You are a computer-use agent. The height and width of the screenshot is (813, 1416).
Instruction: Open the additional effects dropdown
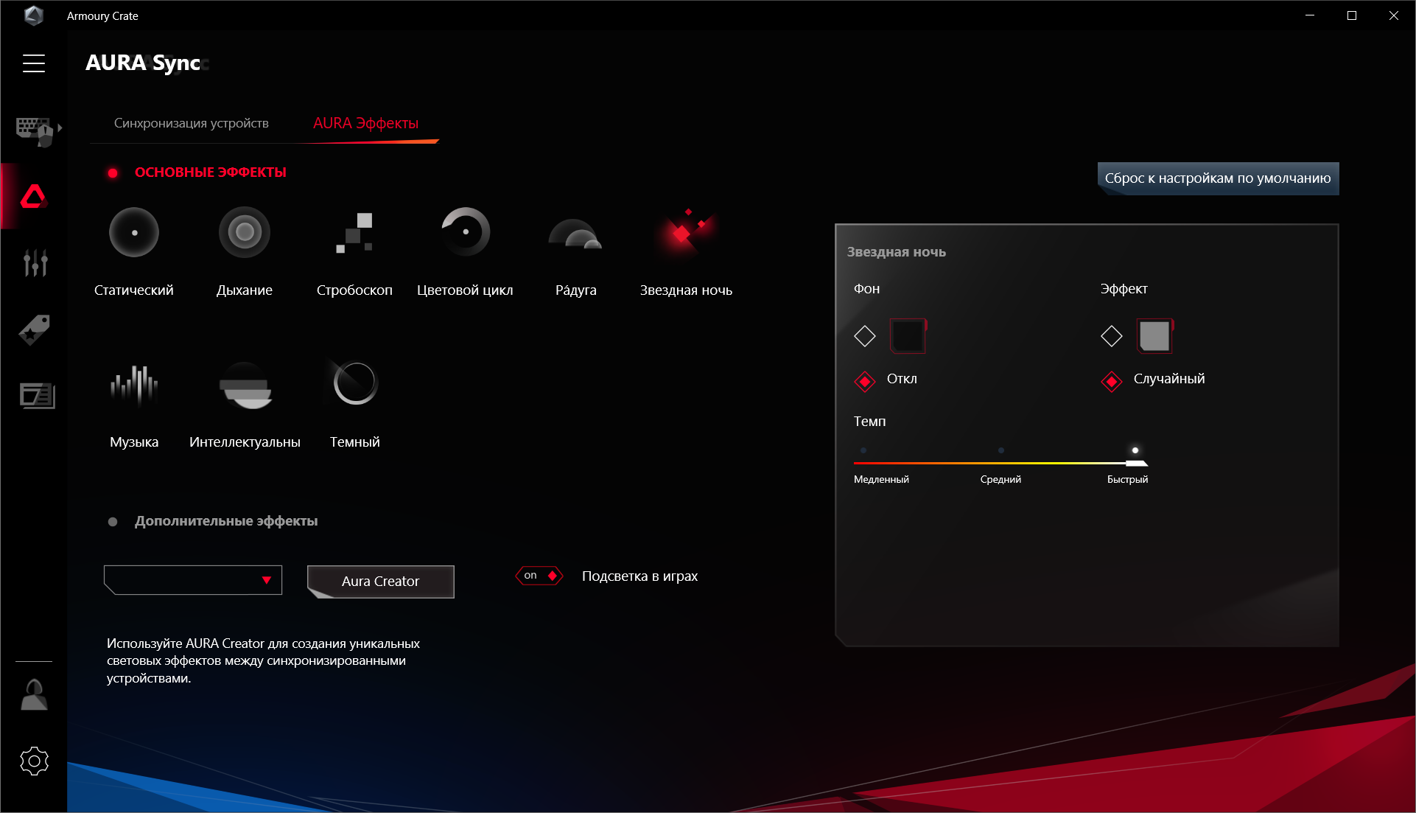(193, 580)
